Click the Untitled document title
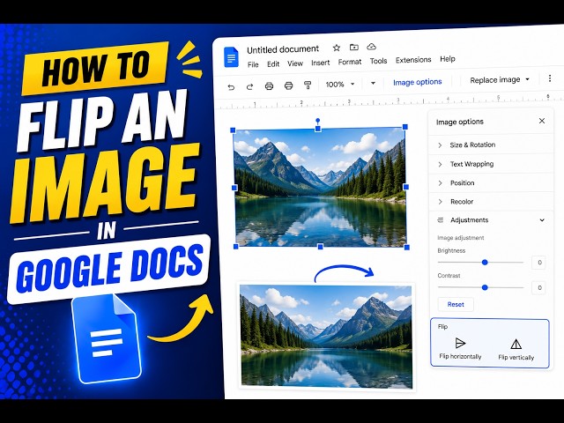564x423 pixels. (x=283, y=49)
